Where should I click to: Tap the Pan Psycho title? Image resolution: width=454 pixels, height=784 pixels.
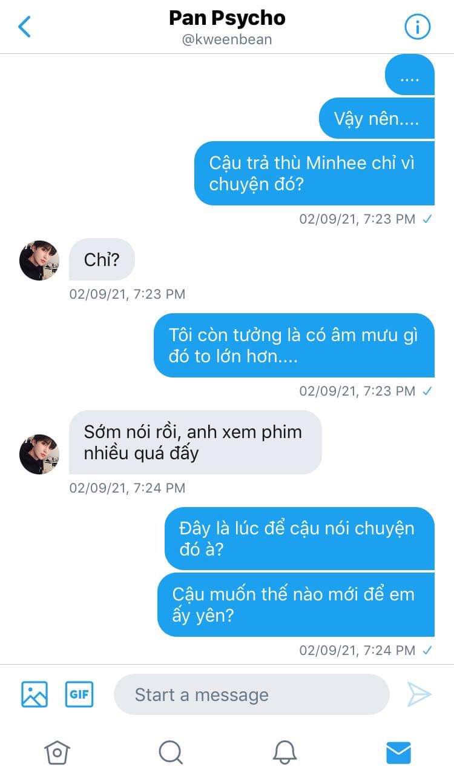pos(227,18)
